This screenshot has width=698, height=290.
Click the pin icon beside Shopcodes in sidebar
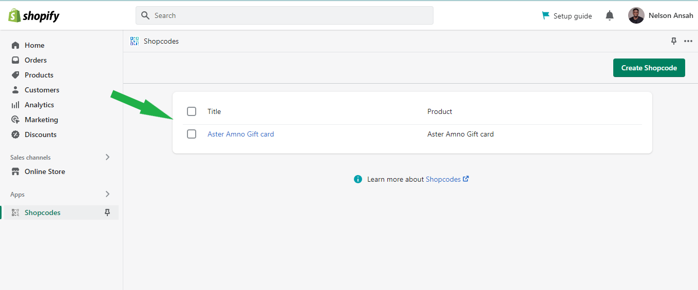(x=107, y=212)
